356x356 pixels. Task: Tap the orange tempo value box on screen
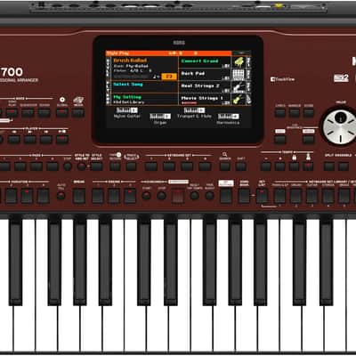169,77
